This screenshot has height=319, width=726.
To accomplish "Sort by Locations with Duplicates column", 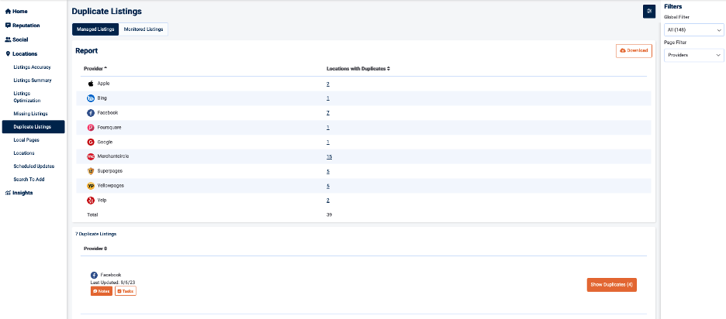I will 358,68.
